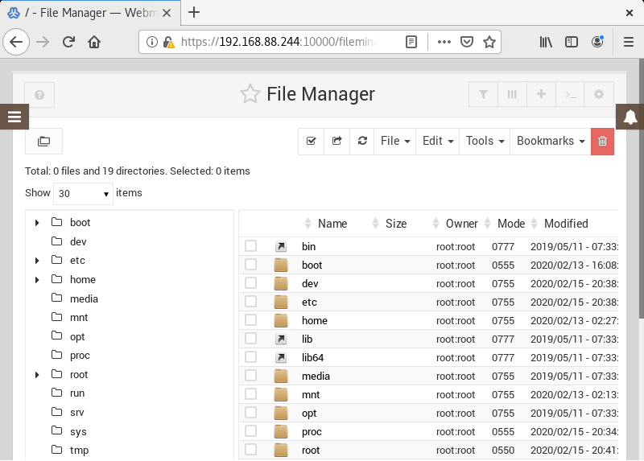Save page to Pocket icon
Viewport: 644px width, 461px height.
pyautogui.click(x=467, y=42)
